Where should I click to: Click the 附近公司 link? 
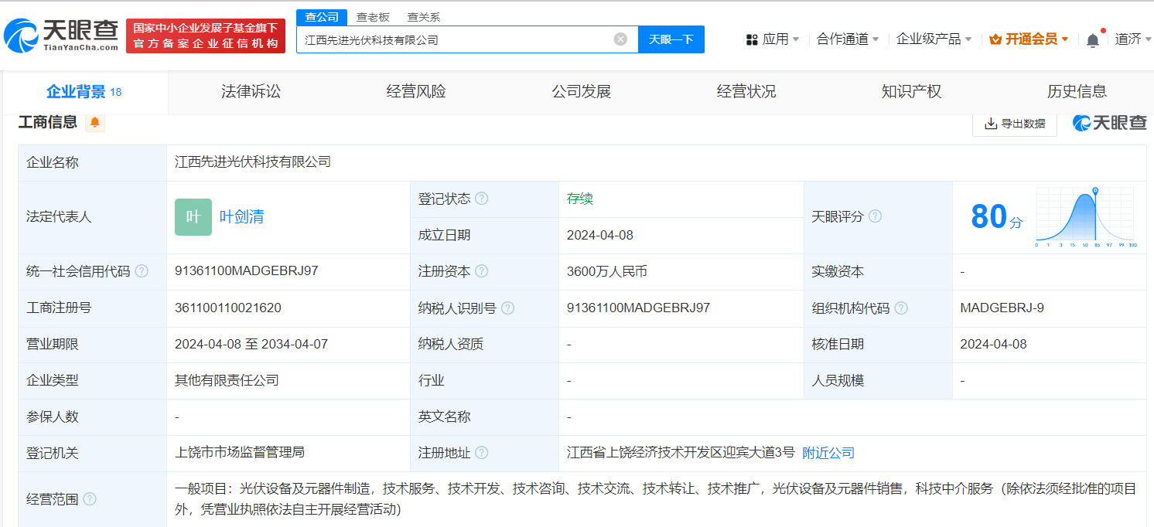828,453
